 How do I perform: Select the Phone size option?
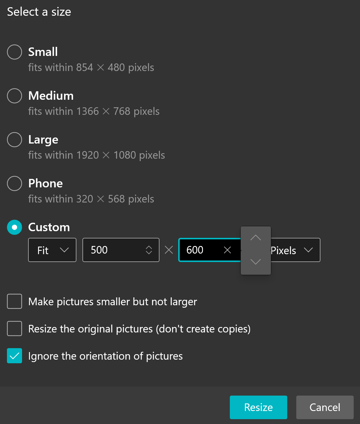(x=14, y=183)
